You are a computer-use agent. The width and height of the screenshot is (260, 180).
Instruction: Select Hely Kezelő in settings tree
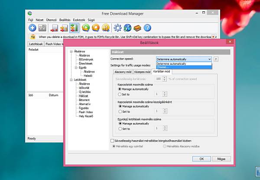pos(86,116)
